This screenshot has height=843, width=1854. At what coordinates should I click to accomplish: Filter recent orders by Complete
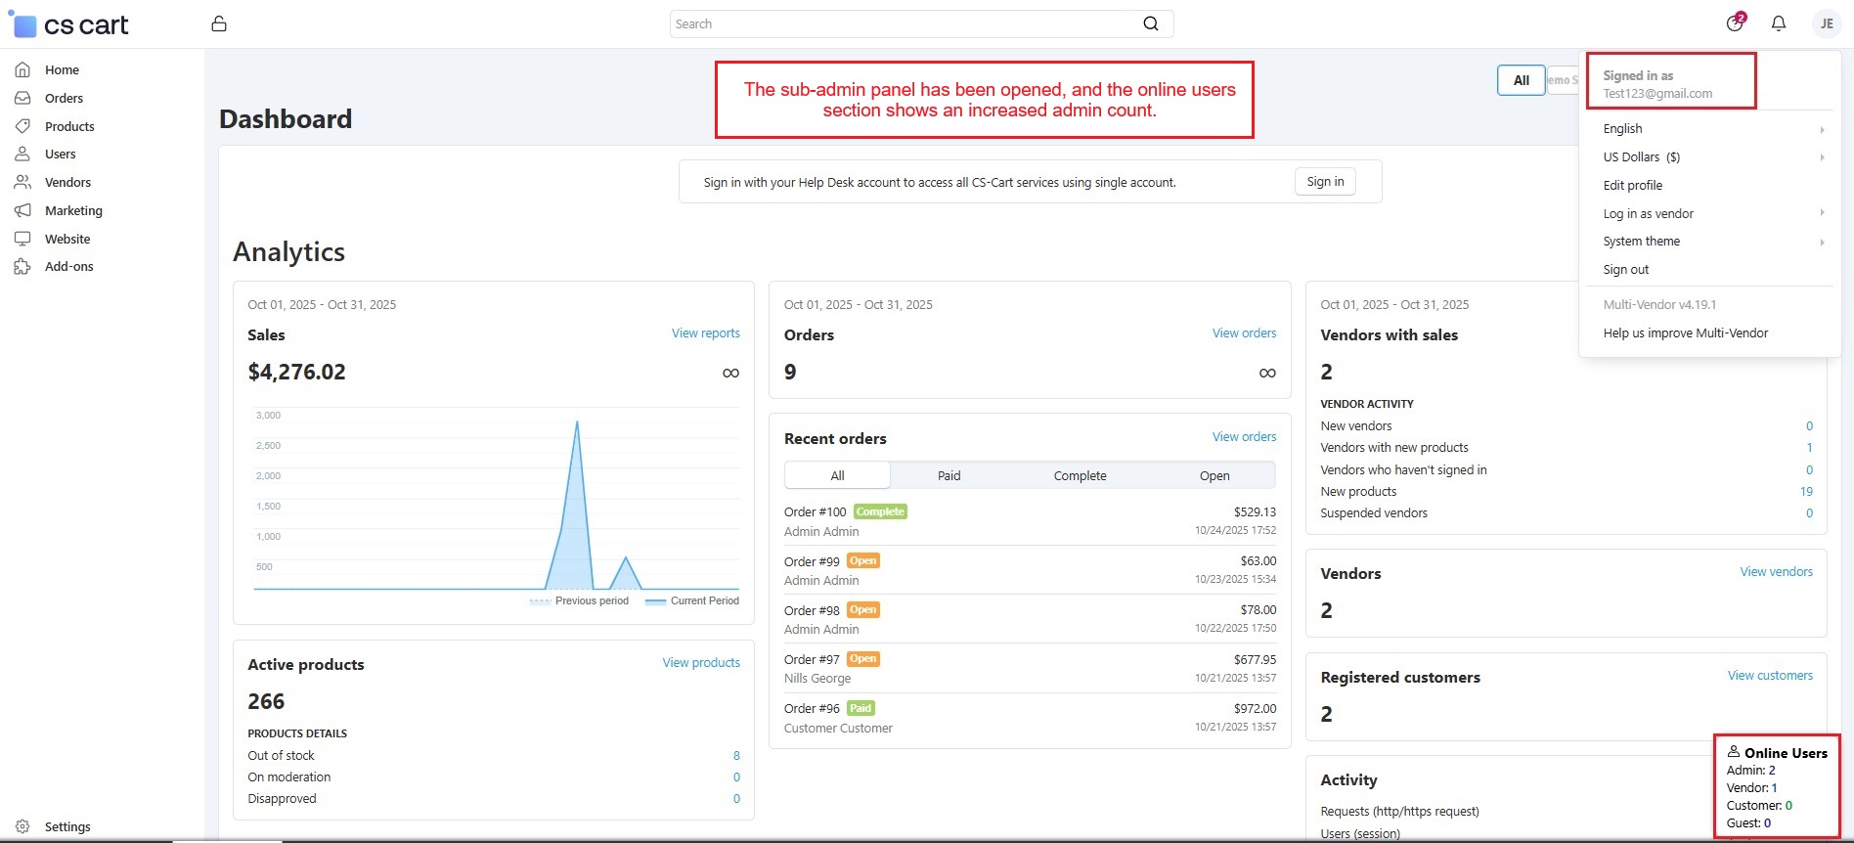[x=1080, y=475]
